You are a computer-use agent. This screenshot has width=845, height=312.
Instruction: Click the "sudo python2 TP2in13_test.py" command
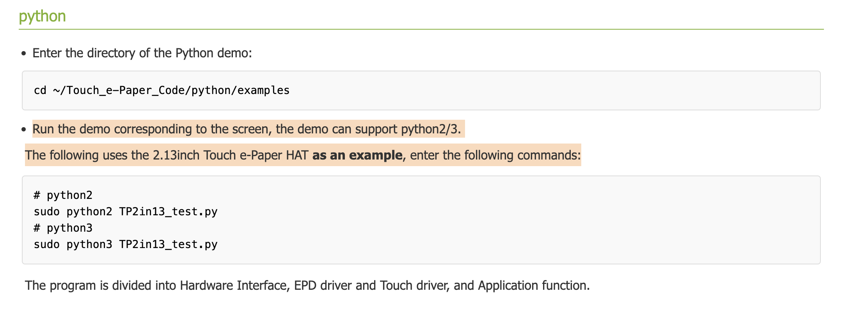coord(125,211)
